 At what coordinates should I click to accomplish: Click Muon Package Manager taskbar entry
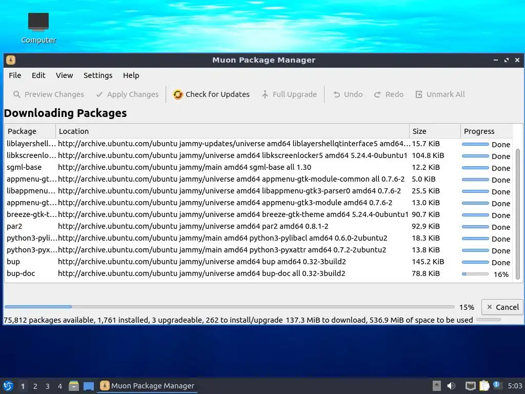pos(147,386)
